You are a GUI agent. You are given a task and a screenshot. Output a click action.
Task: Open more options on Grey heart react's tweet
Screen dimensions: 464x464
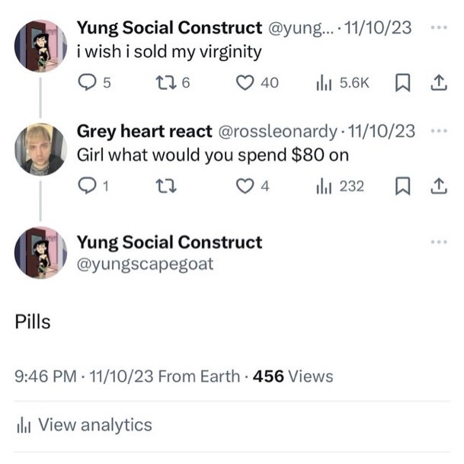(438, 131)
